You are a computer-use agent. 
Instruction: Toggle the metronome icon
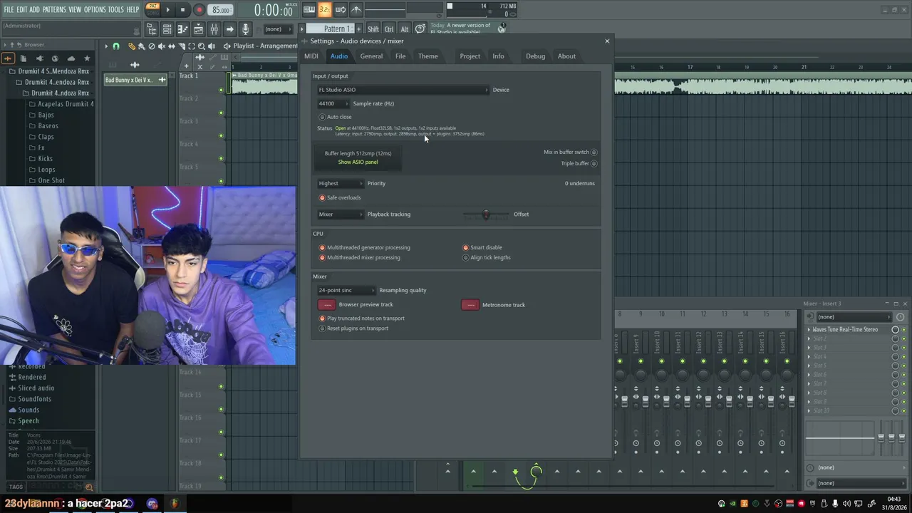[x=356, y=10]
